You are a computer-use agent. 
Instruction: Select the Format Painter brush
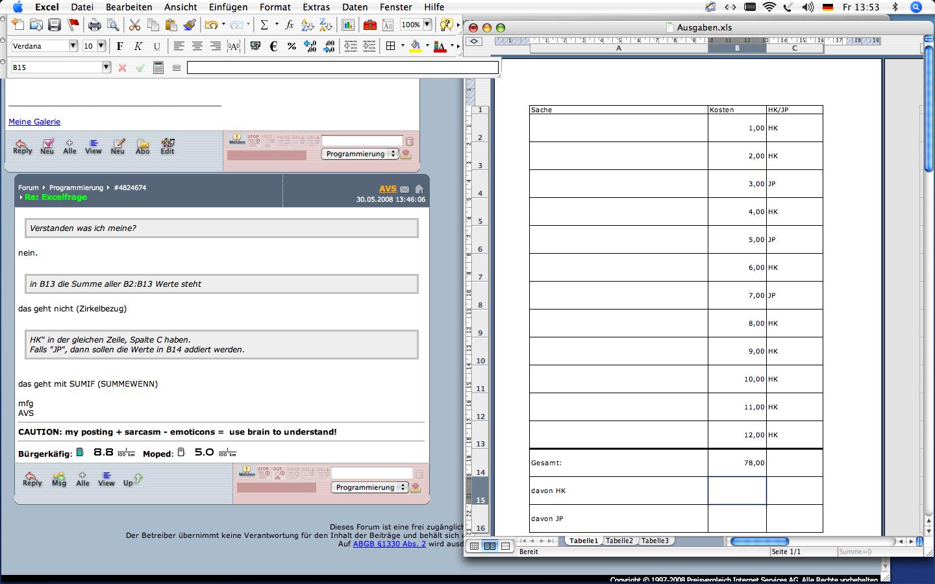[190, 25]
